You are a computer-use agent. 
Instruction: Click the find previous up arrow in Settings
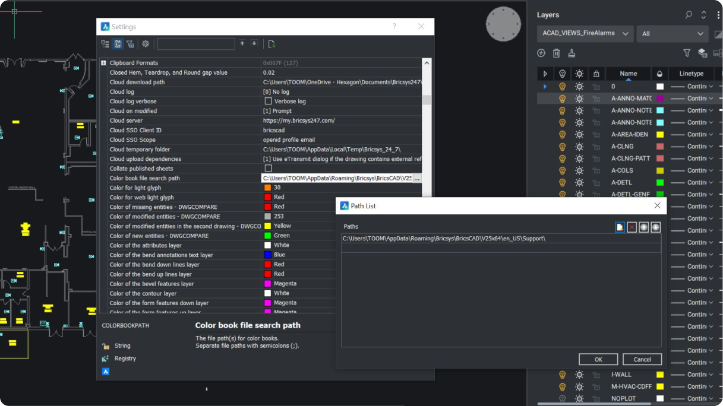click(x=242, y=43)
